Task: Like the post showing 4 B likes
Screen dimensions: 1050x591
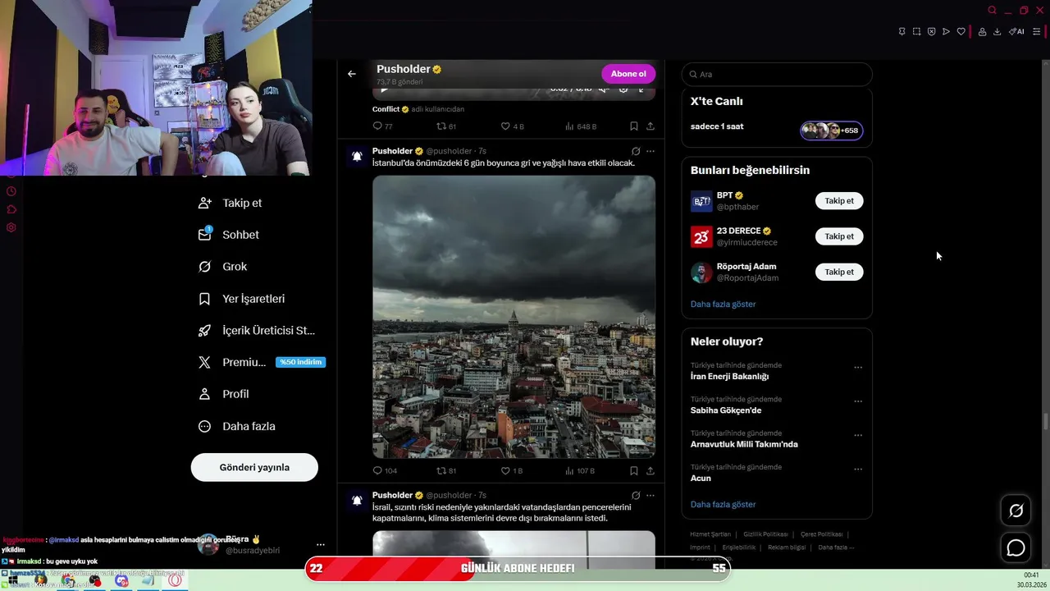Action: click(512, 126)
